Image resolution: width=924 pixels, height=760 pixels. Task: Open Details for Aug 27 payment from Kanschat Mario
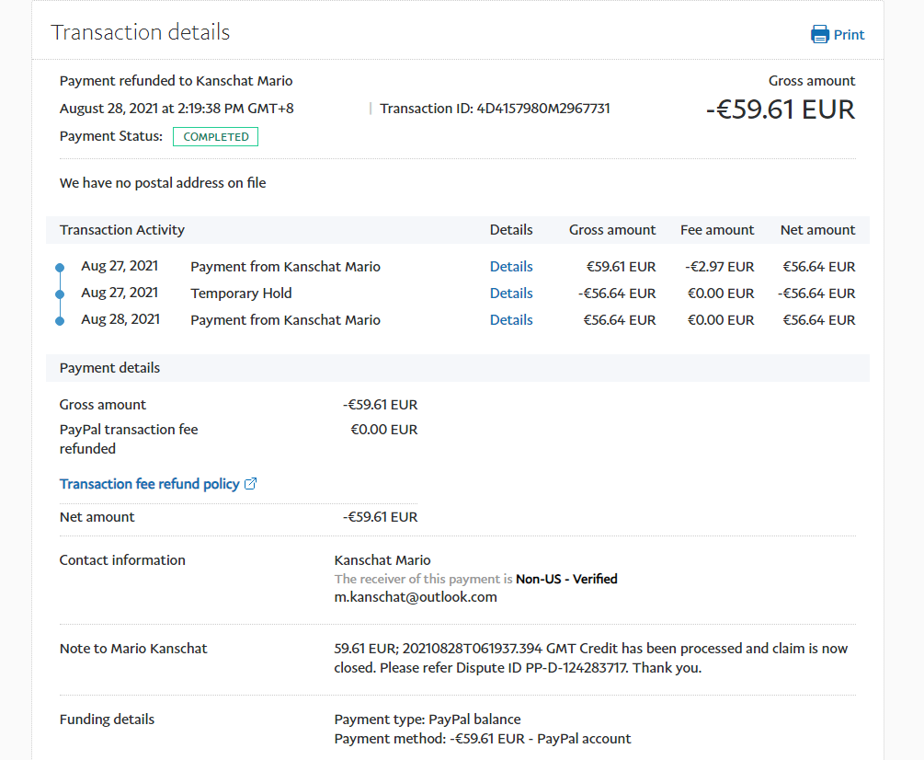pyautogui.click(x=511, y=267)
